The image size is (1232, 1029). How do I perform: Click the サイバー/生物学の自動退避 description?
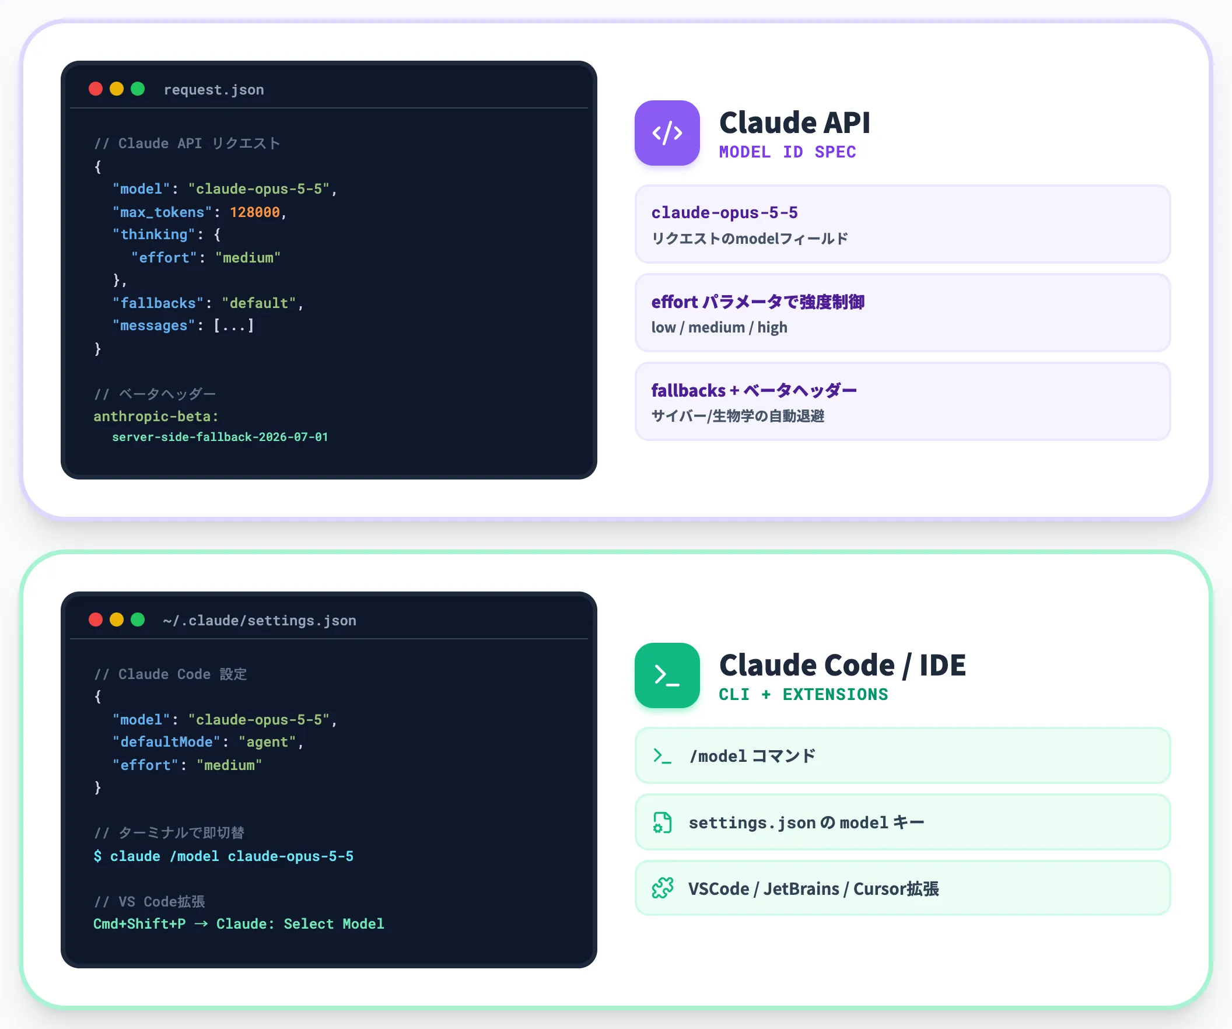(737, 416)
